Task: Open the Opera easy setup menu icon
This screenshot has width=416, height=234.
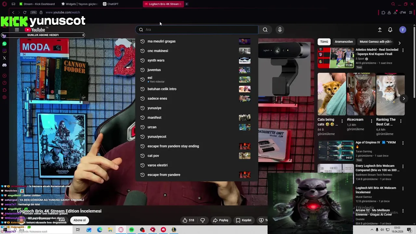Action: 411,12
